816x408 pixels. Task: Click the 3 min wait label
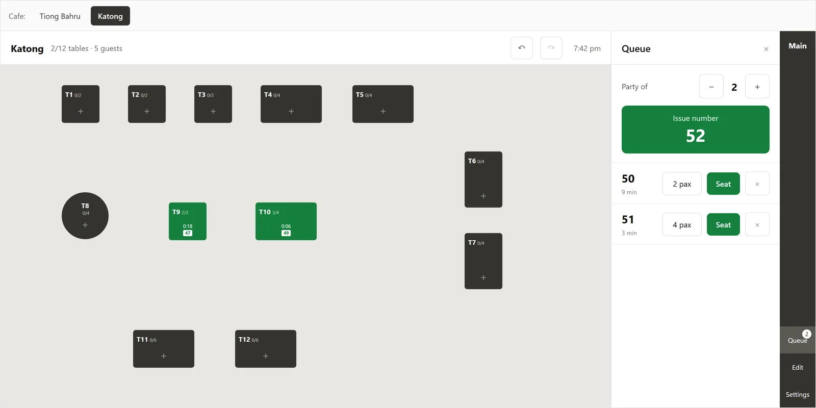[x=629, y=233]
